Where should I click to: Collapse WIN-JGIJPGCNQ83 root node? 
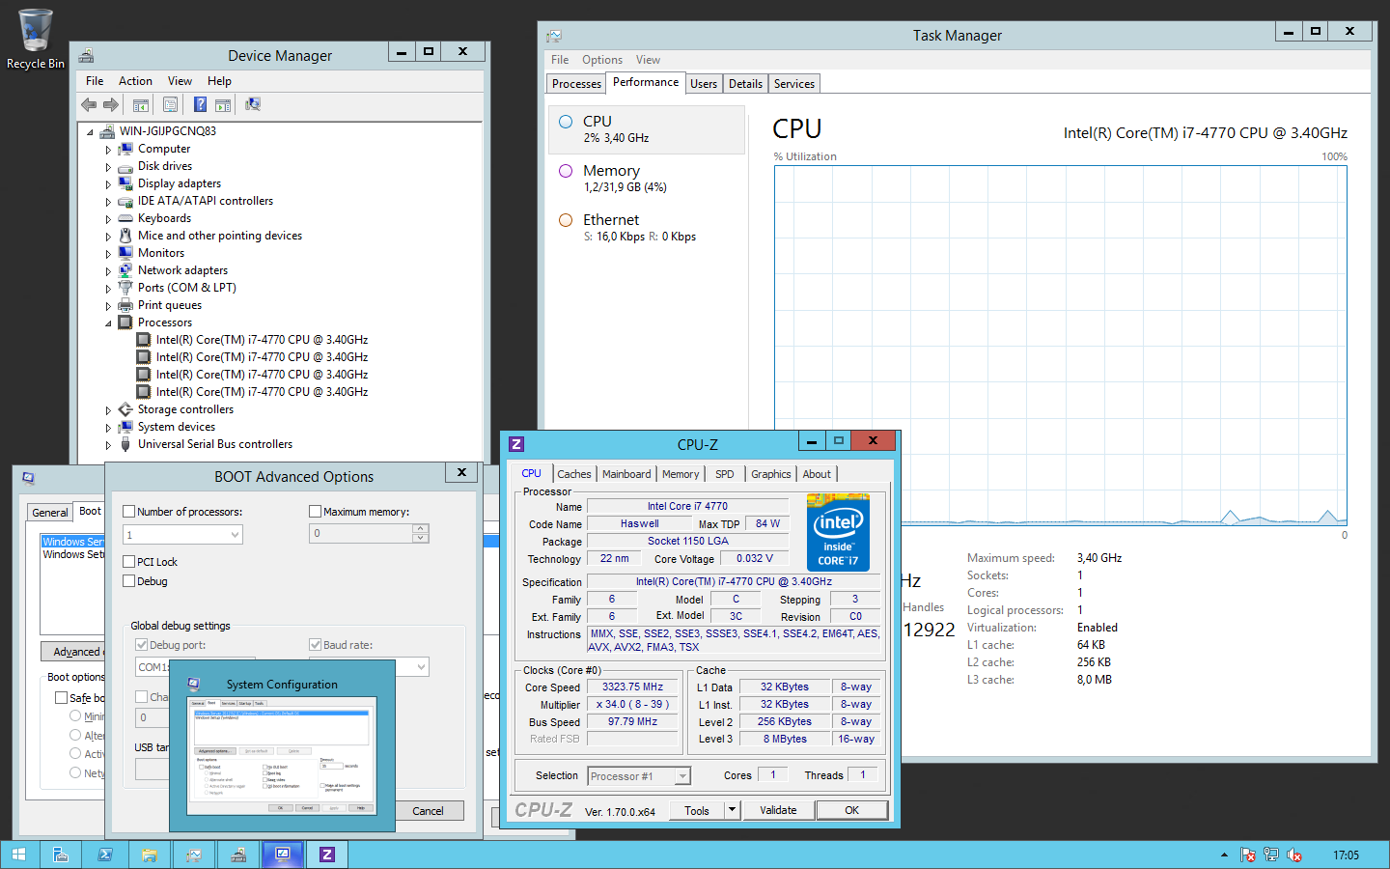click(x=90, y=132)
